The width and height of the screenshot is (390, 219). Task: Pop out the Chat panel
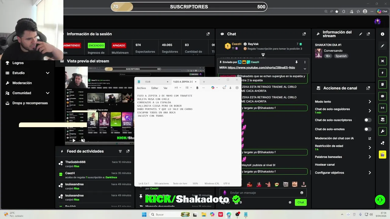(x=304, y=34)
